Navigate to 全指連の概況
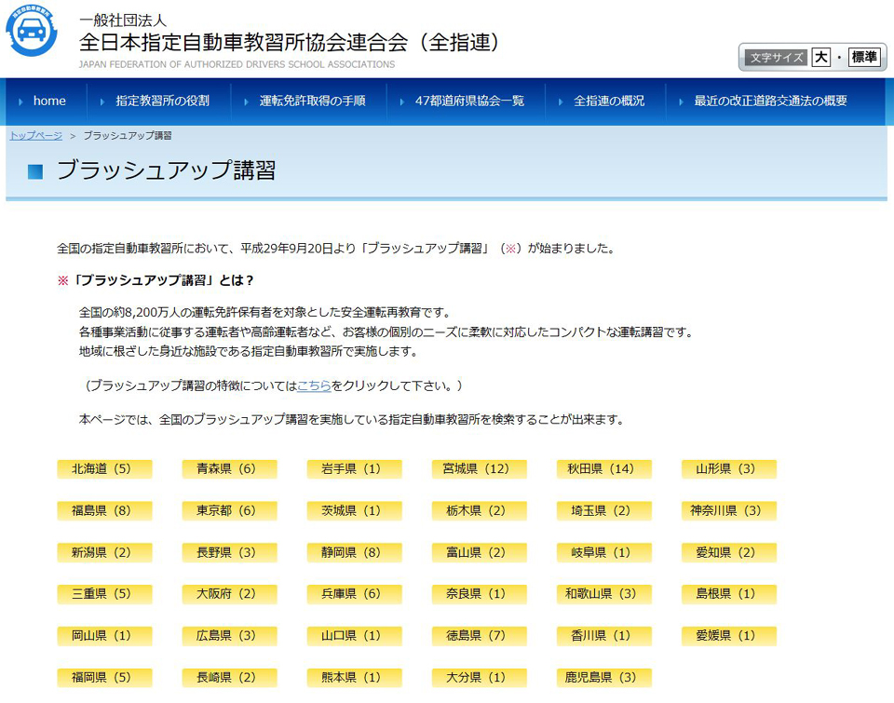The width and height of the screenshot is (894, 703). tap(609, 101)
